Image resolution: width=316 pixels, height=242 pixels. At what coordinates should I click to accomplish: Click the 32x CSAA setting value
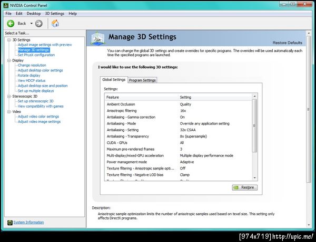[x=187, y=130]
